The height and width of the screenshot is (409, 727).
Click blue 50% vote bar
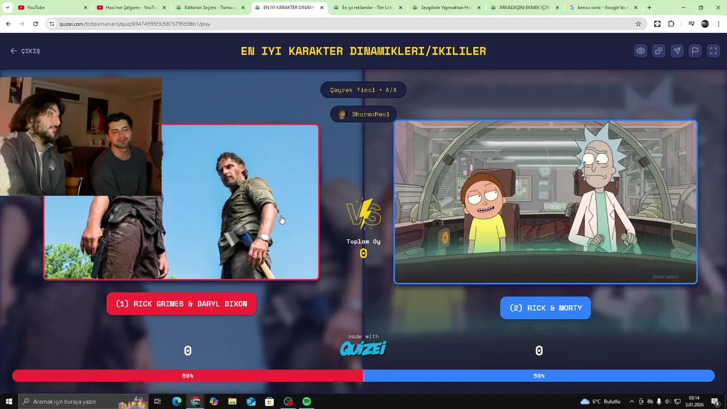[538, 375]
